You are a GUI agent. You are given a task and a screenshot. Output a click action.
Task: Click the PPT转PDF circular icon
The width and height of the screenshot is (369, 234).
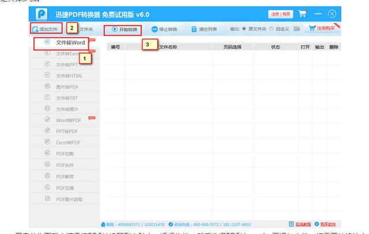[47, 131]
